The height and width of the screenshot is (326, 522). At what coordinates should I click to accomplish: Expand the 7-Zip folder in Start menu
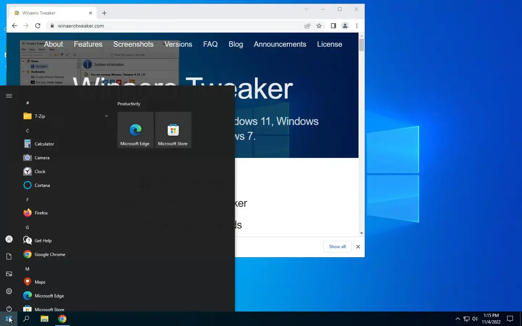[65, 116]
